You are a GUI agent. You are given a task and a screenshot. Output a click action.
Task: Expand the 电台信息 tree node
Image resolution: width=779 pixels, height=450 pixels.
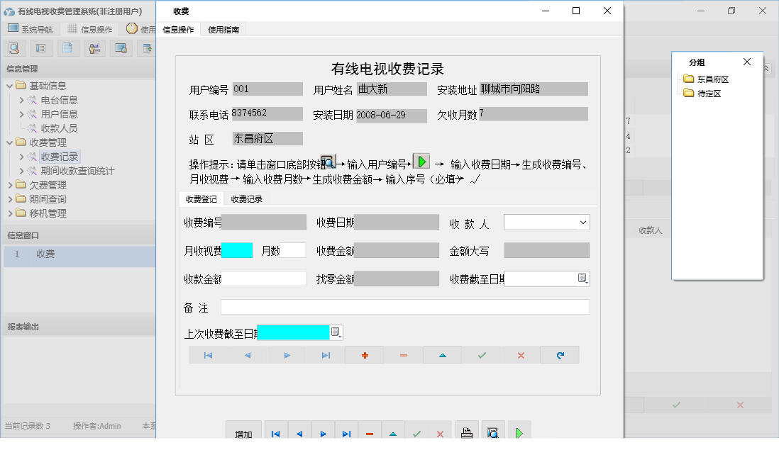[x=21, y=99]
